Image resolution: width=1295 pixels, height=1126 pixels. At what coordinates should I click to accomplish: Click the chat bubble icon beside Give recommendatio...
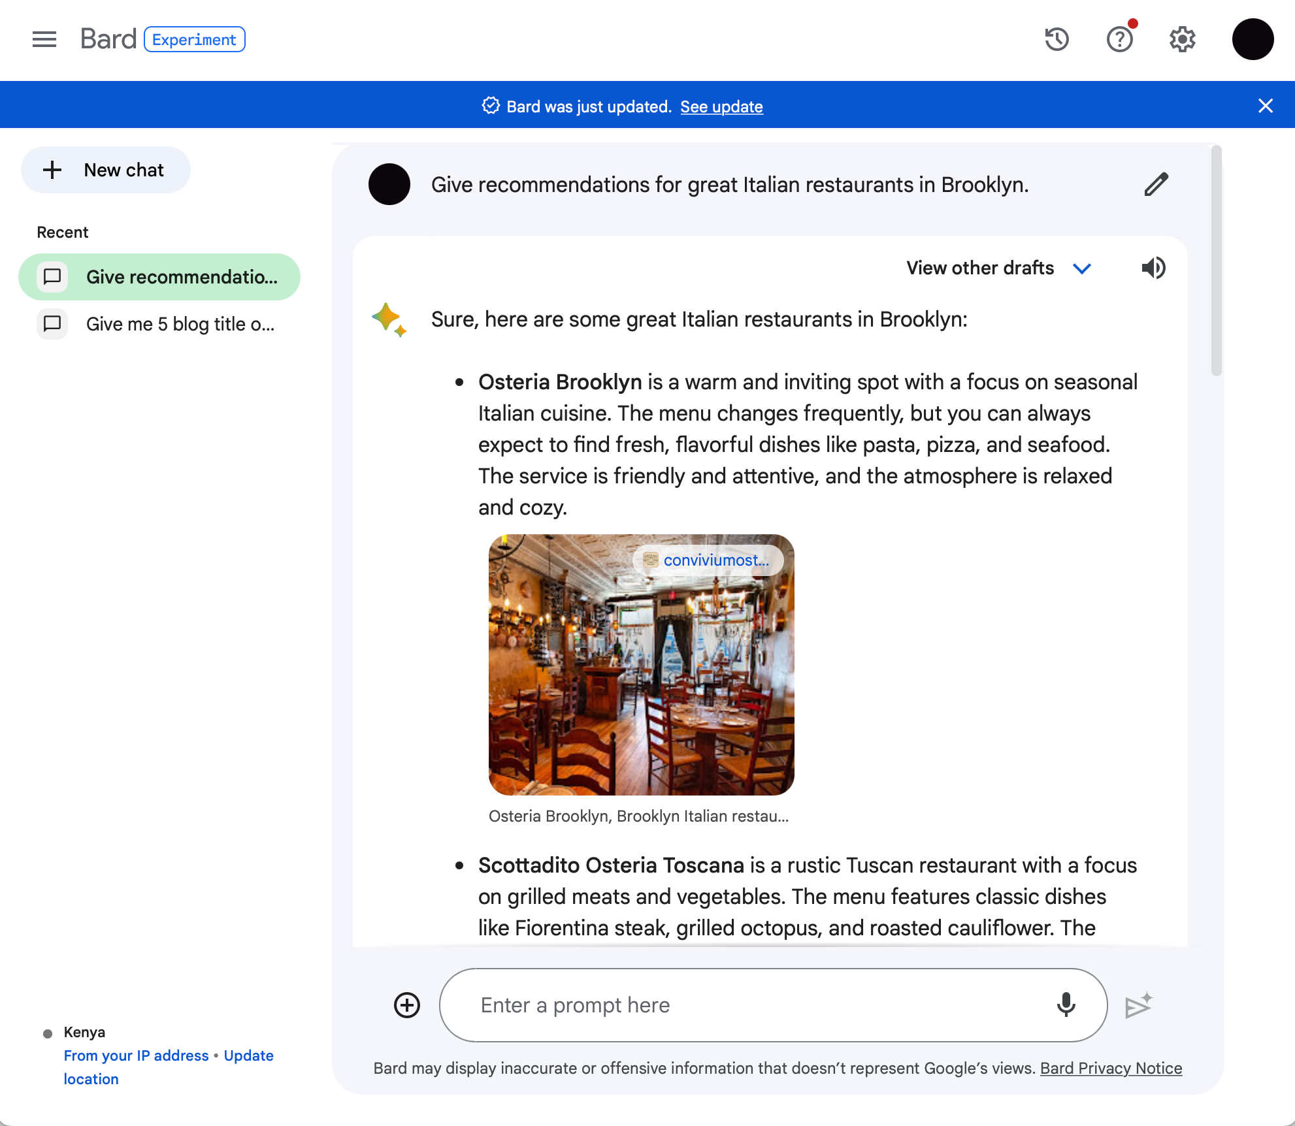click(x=52, y=277)
